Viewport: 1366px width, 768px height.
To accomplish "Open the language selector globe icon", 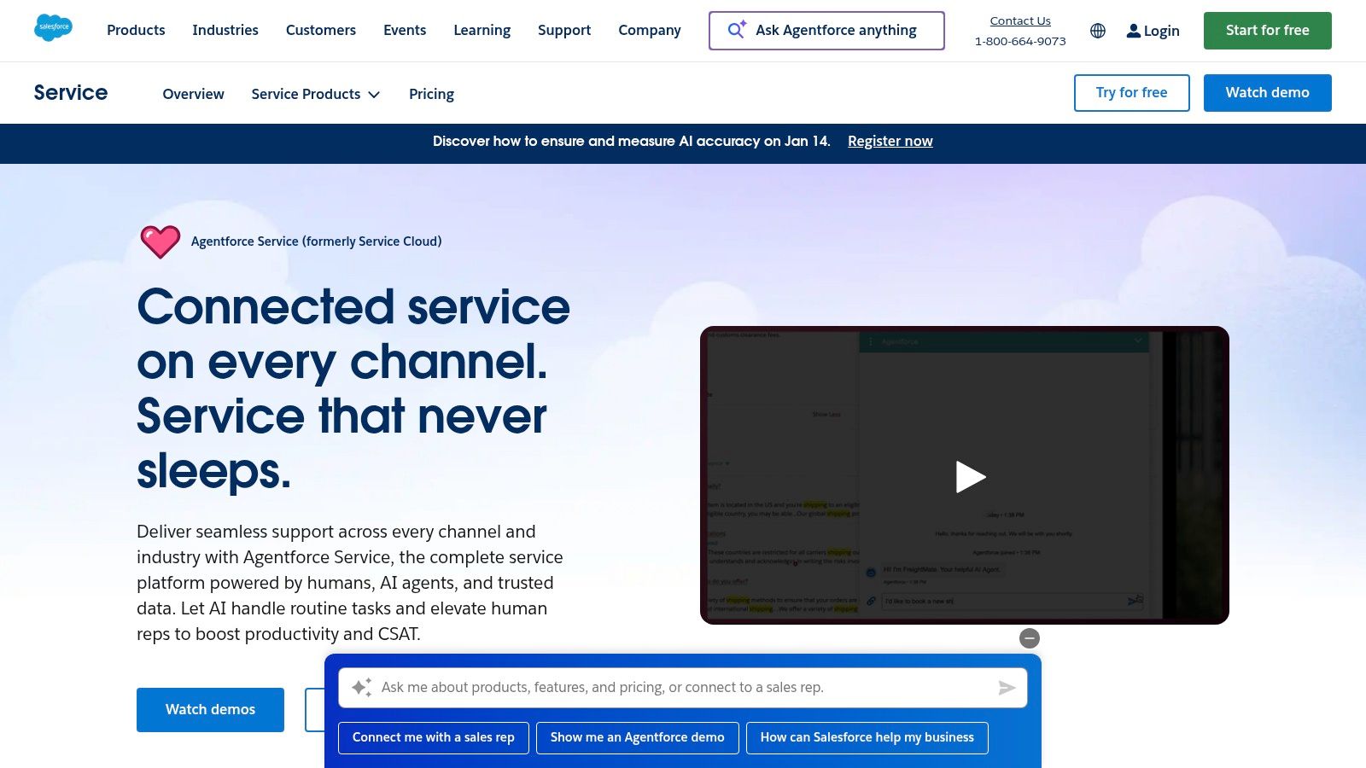I will pos(1098,31).
